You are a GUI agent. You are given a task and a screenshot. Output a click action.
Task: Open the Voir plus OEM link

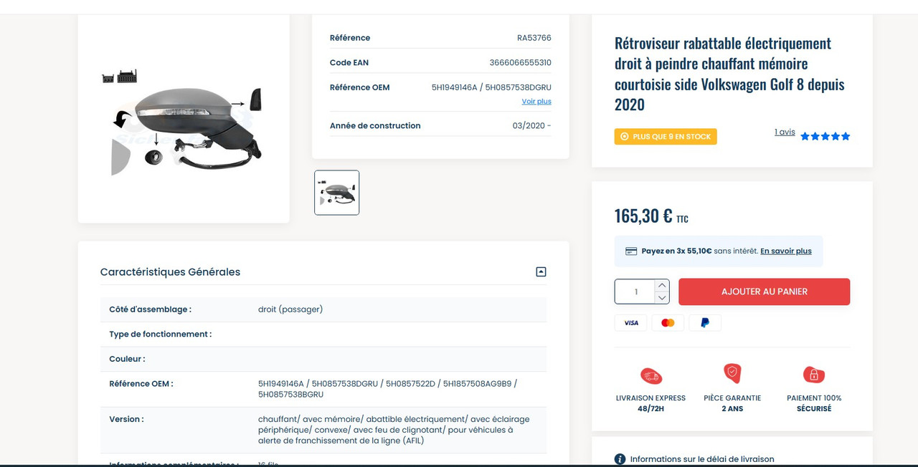pos(536,102)
